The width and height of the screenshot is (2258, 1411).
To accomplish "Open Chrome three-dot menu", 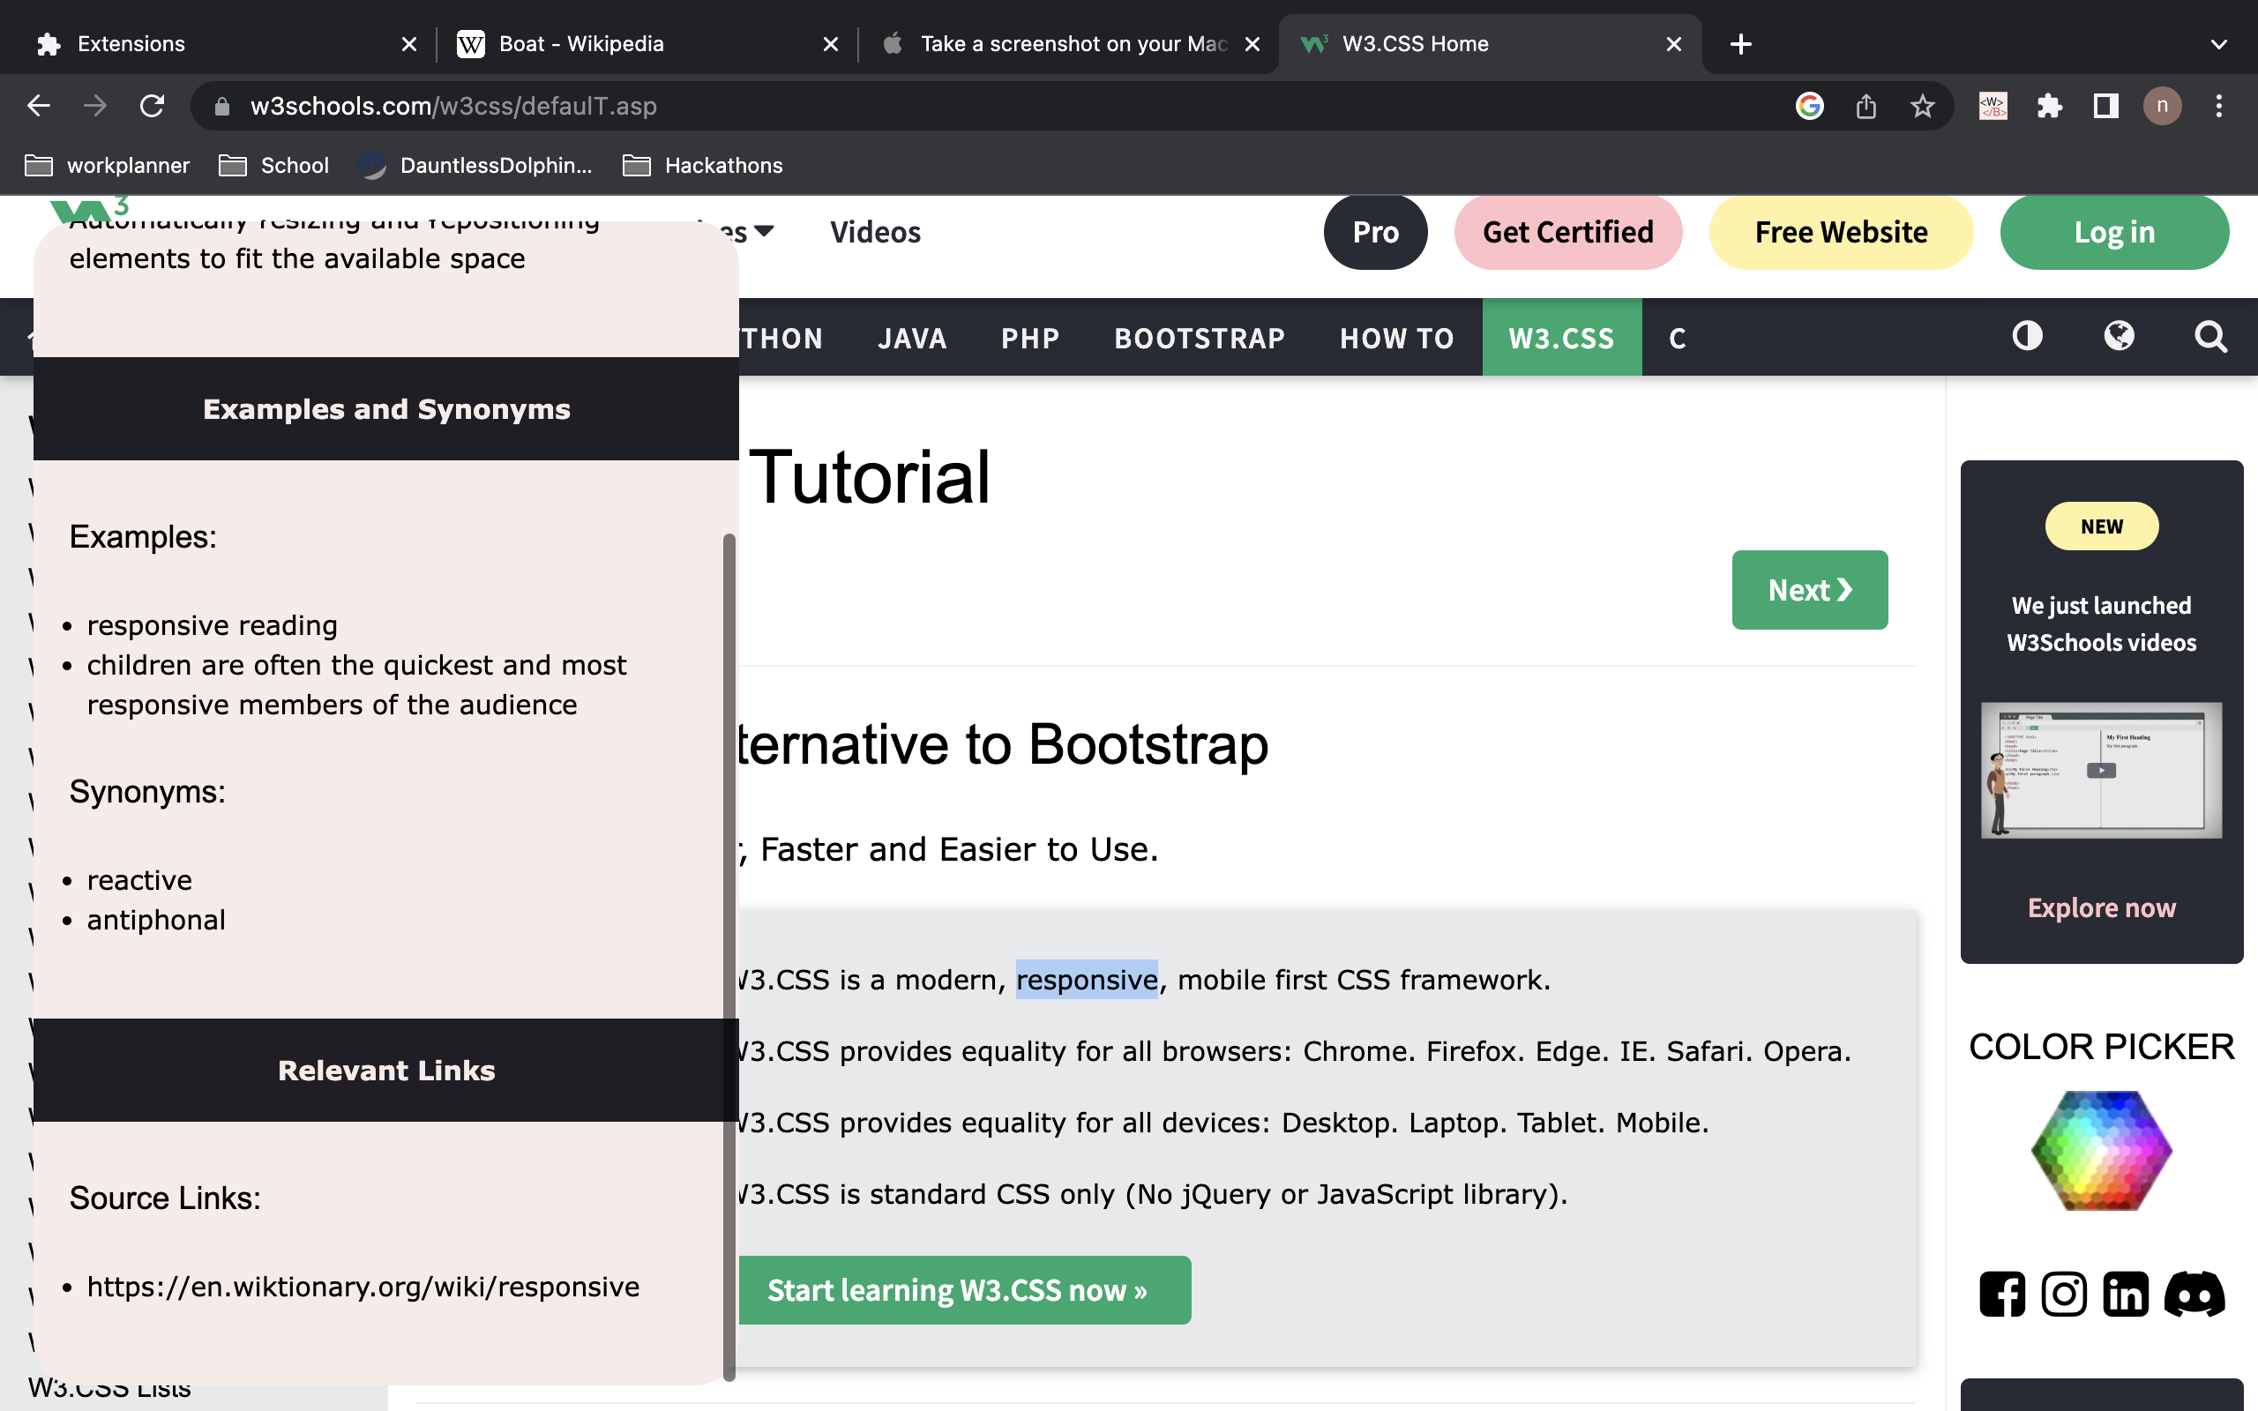I will pyautogui.click(x=2219, y=106).
